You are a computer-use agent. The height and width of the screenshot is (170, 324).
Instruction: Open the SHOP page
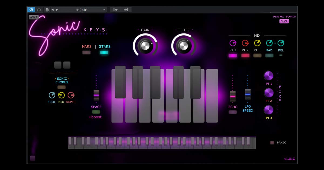284,21
